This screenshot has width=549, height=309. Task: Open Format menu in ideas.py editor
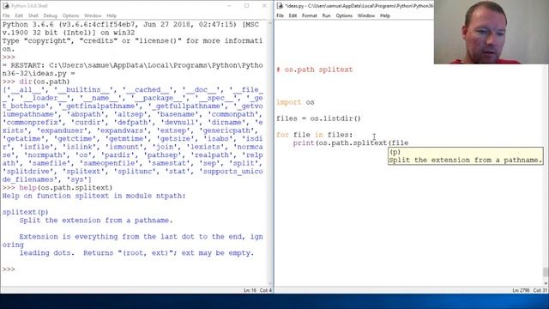point(310,15)
